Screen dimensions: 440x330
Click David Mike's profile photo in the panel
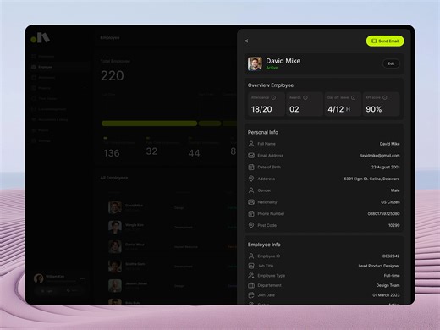tap(255, 63)
